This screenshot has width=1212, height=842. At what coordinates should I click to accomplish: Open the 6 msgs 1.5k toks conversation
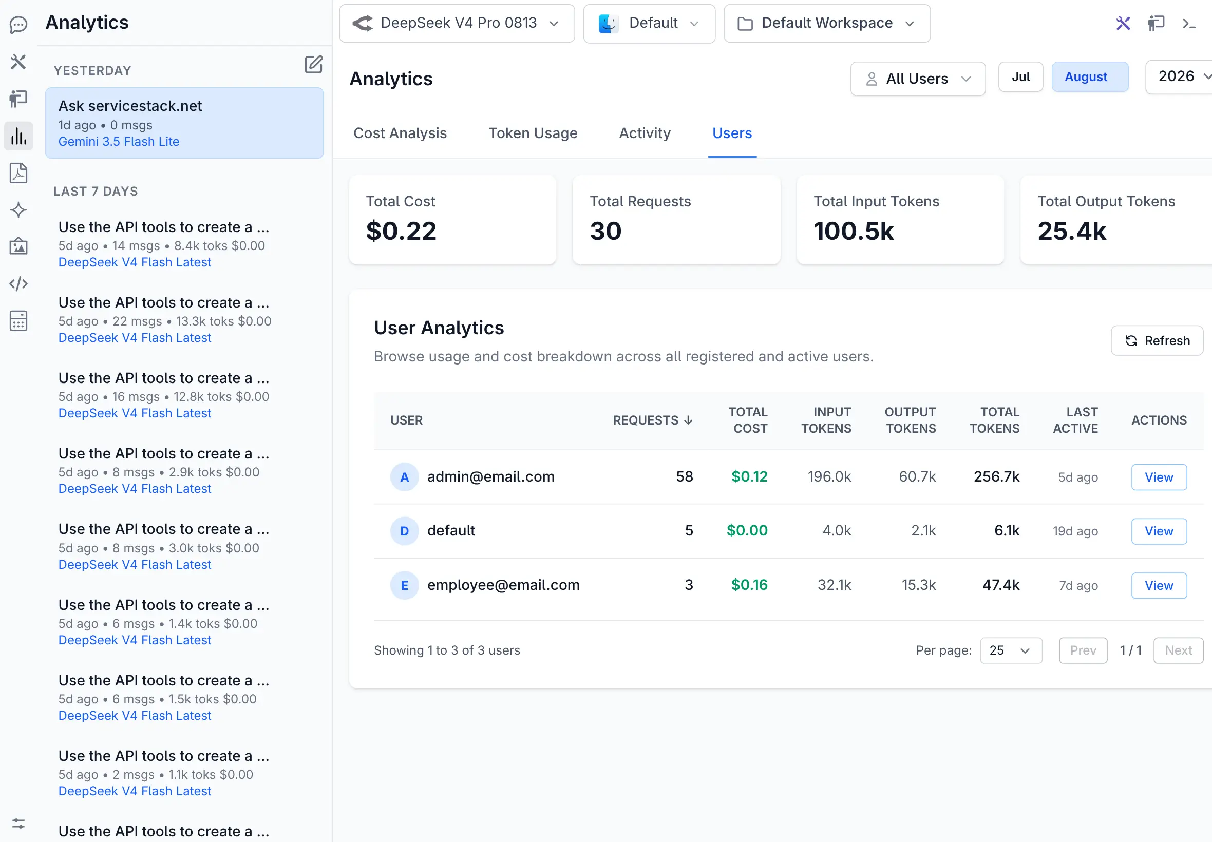coord(184,697)
